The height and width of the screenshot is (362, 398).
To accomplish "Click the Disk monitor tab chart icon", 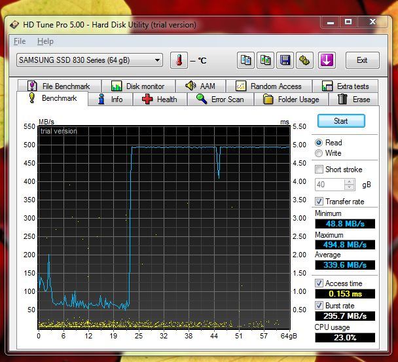I will 117,86.
